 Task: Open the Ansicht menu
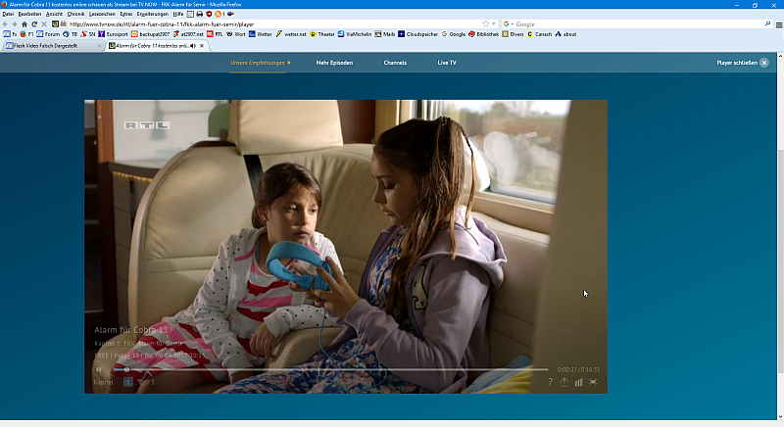(x=54, y=14)
